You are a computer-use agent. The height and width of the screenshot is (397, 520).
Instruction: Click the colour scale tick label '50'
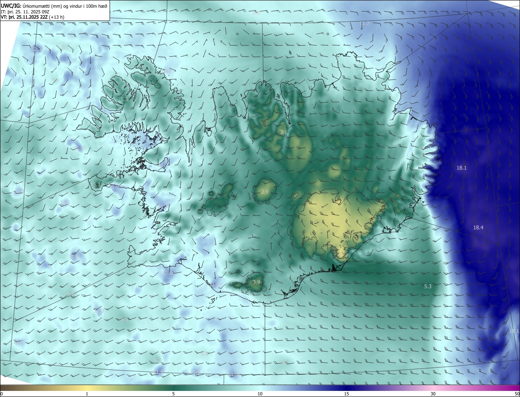[517, 394]
